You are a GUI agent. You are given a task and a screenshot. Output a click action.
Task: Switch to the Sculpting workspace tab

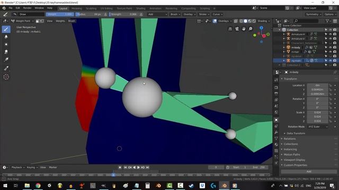tap(91, 8)
